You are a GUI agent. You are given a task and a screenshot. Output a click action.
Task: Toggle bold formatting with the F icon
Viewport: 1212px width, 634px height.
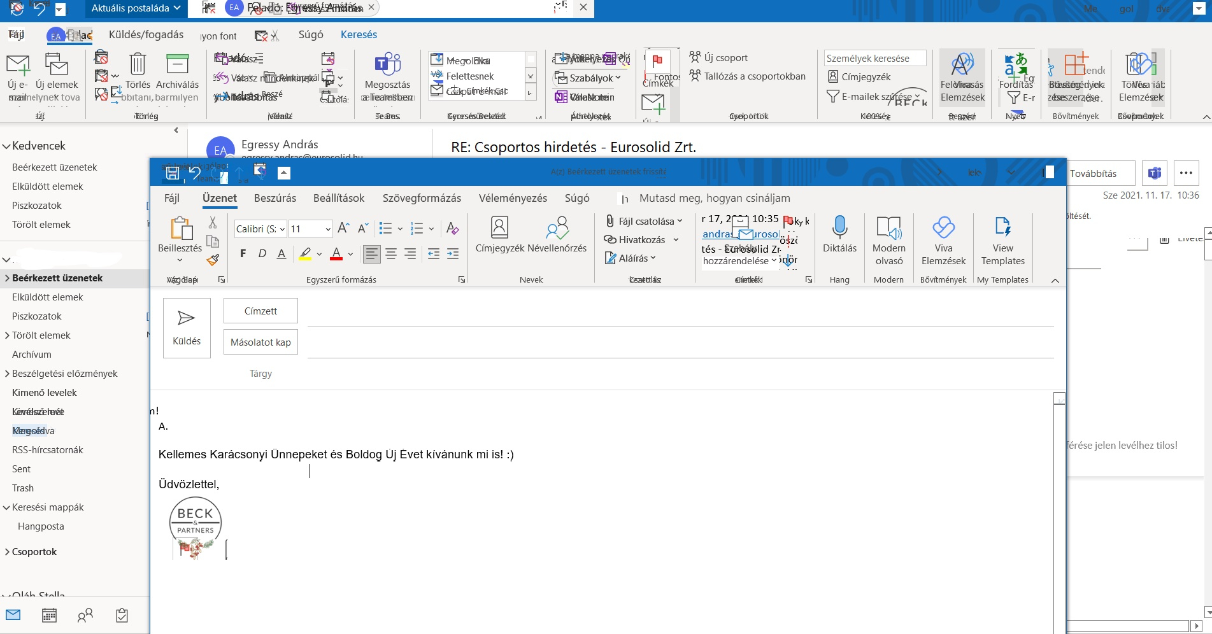(x=243, y=253)
